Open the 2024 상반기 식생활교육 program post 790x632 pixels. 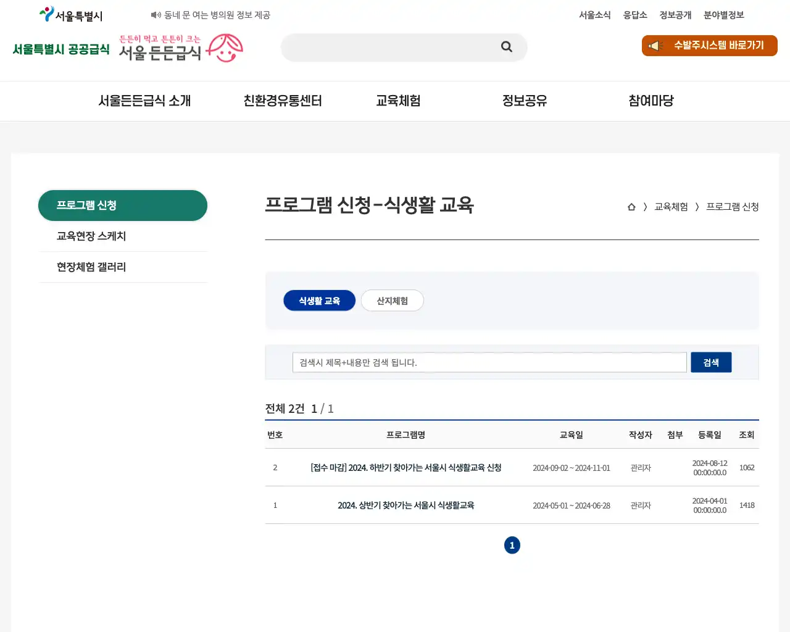tap(405, 505)
